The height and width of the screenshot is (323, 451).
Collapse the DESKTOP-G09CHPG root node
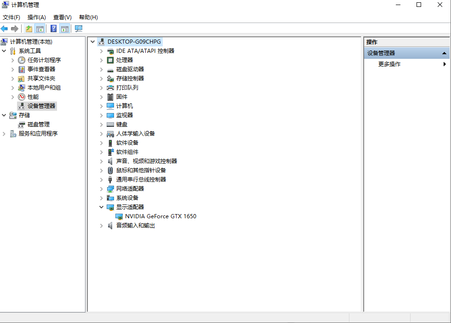(x=92, y=42)
